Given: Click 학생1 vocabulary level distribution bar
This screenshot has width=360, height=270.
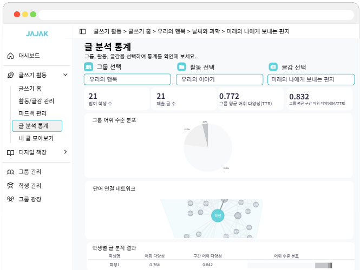Looking at the screenshot, I should pos(290,265).
